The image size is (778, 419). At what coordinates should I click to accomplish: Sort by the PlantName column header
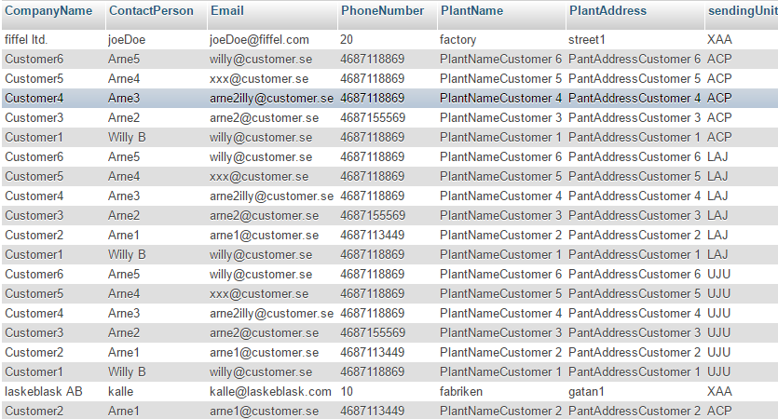471,11
